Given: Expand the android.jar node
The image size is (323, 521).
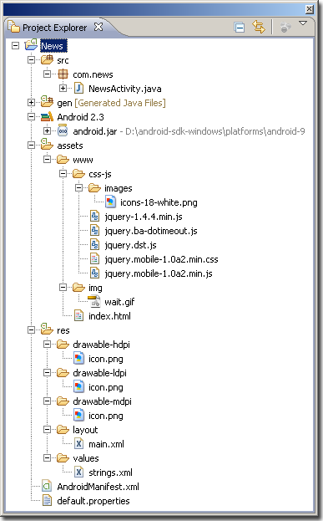Looking at the screenshot, I should (47, 131).
